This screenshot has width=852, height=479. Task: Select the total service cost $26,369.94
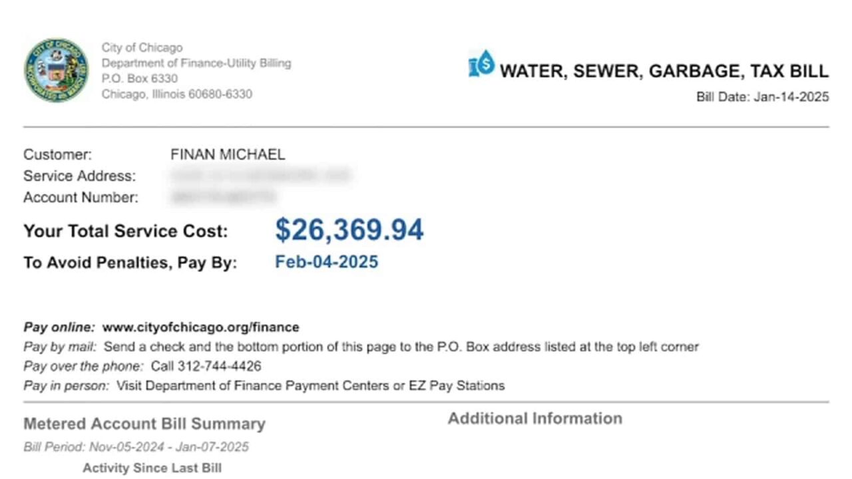(349, 230)
